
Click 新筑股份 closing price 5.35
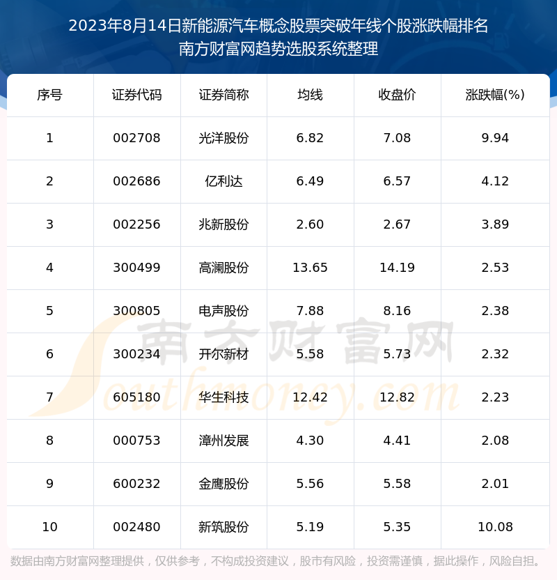pyautogui.click(x=397, y=528)
